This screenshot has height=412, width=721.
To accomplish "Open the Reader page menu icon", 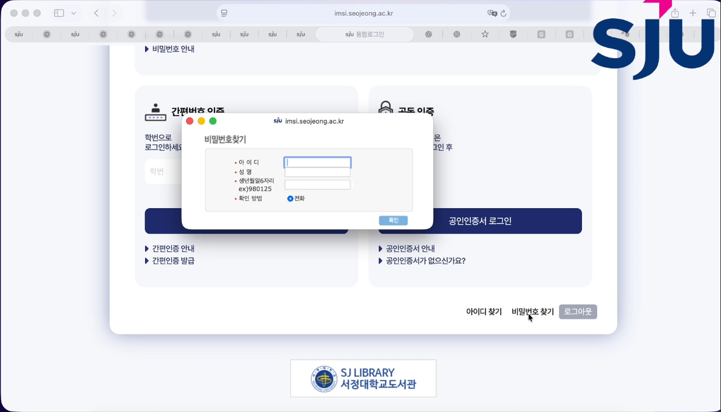I will [224, 13].
